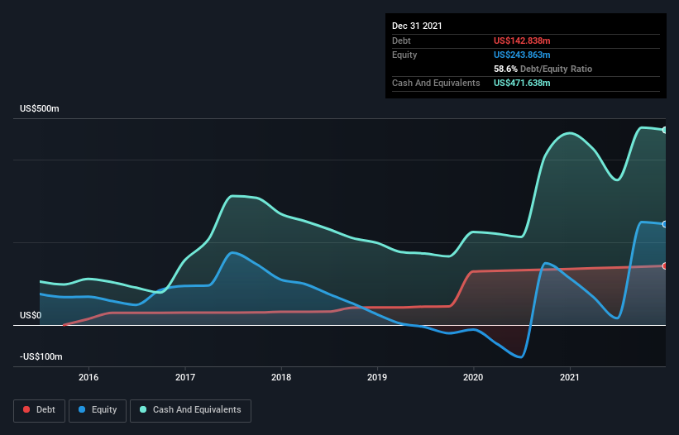Click the teal Cash And Equivalents legend dot
Image resolution: width=679 pixels, height=435 pixels.
(143, 409)
